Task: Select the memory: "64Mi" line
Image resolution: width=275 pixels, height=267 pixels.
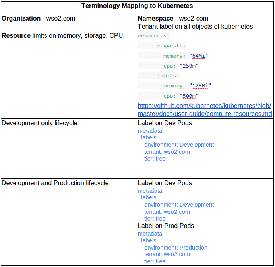Action: 186,56
